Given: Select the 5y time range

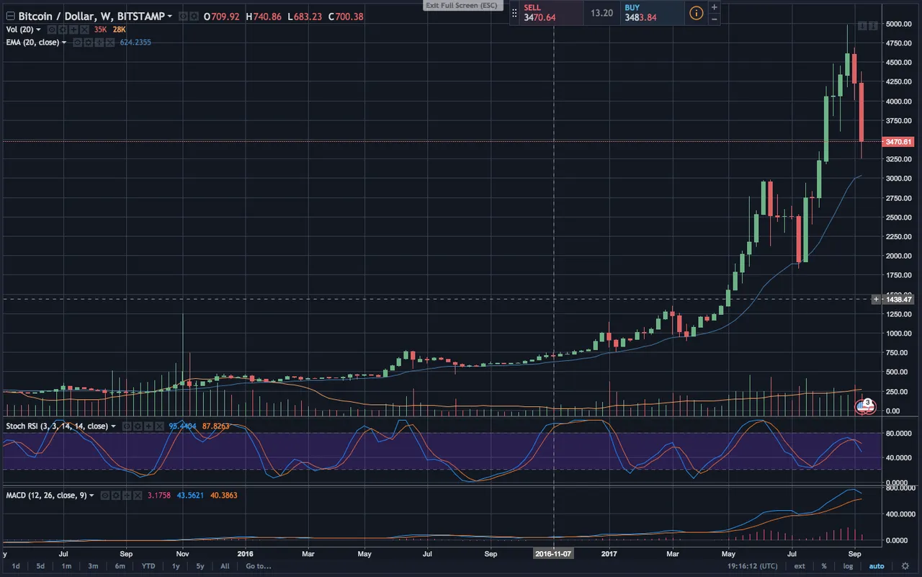Looking at the screenshot, I should click(200, 566).
